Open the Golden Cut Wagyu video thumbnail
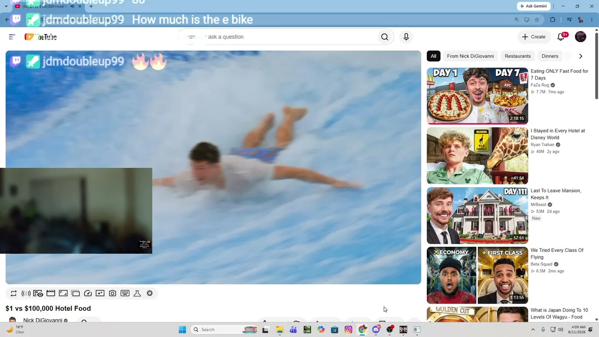The image size is (599, 337). (x=477, y=314)
